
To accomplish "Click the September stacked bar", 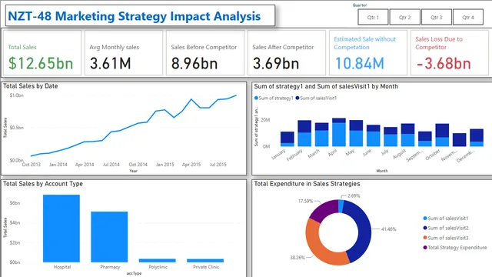I will 425,138.
